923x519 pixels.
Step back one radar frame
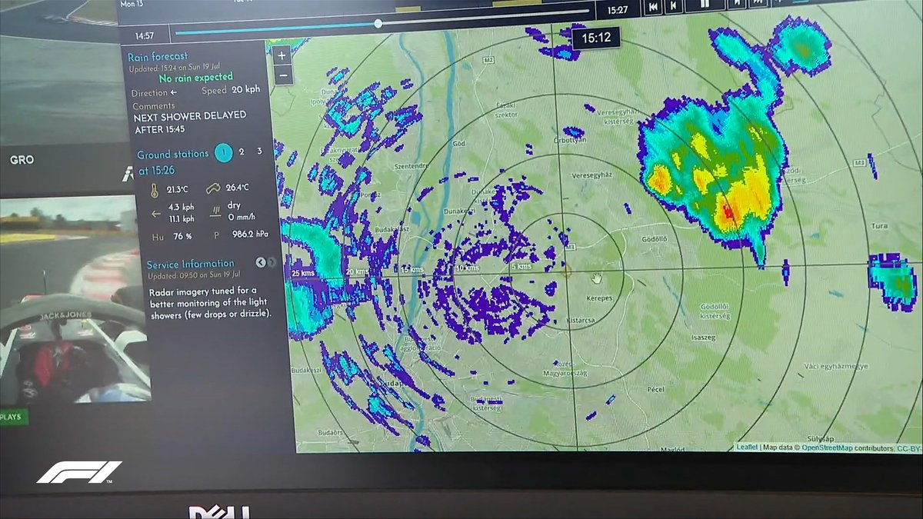tap(673, 6)
